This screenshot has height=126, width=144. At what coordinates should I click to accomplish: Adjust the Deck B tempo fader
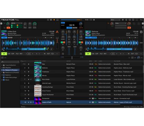pos(141,43)
